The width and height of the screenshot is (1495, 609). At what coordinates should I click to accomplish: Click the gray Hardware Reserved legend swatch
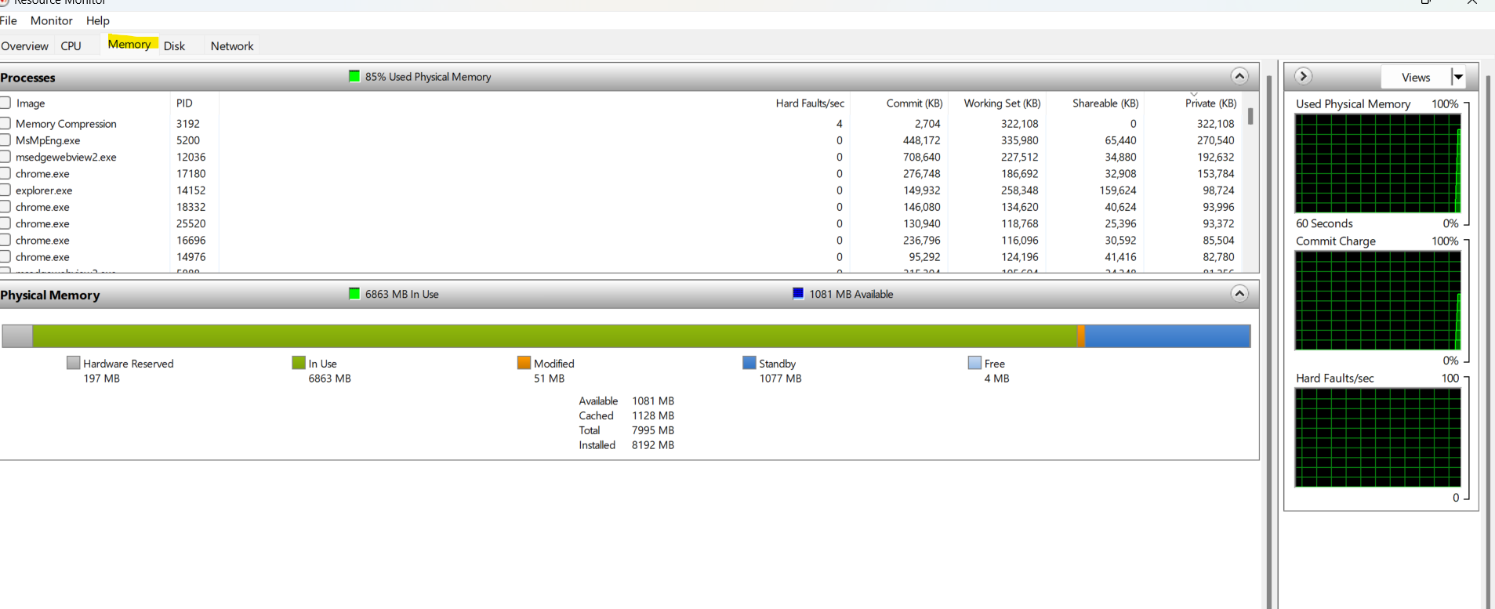74,363
